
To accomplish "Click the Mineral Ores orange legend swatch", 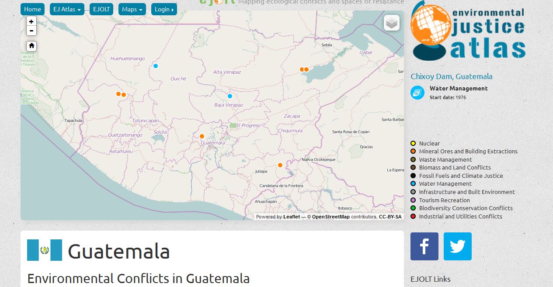I will click(413, 152).
